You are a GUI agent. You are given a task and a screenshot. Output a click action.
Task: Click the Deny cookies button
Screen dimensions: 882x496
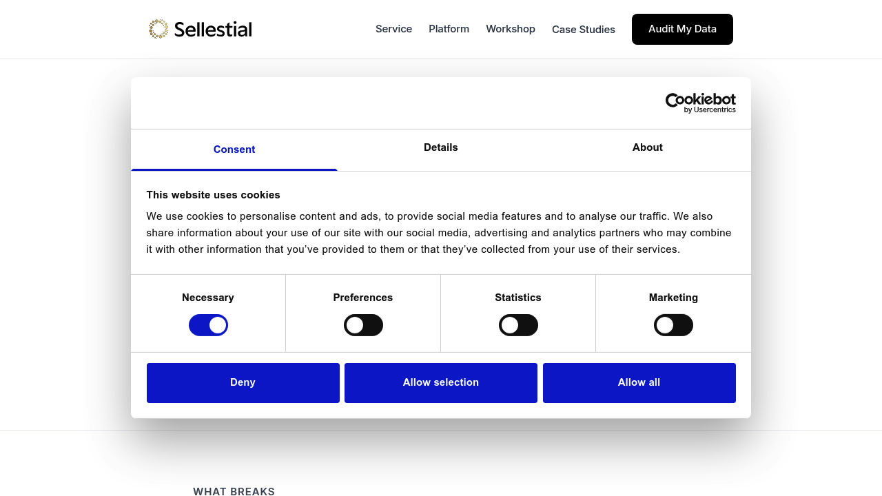pyautogui.click(x=243, y=382)
